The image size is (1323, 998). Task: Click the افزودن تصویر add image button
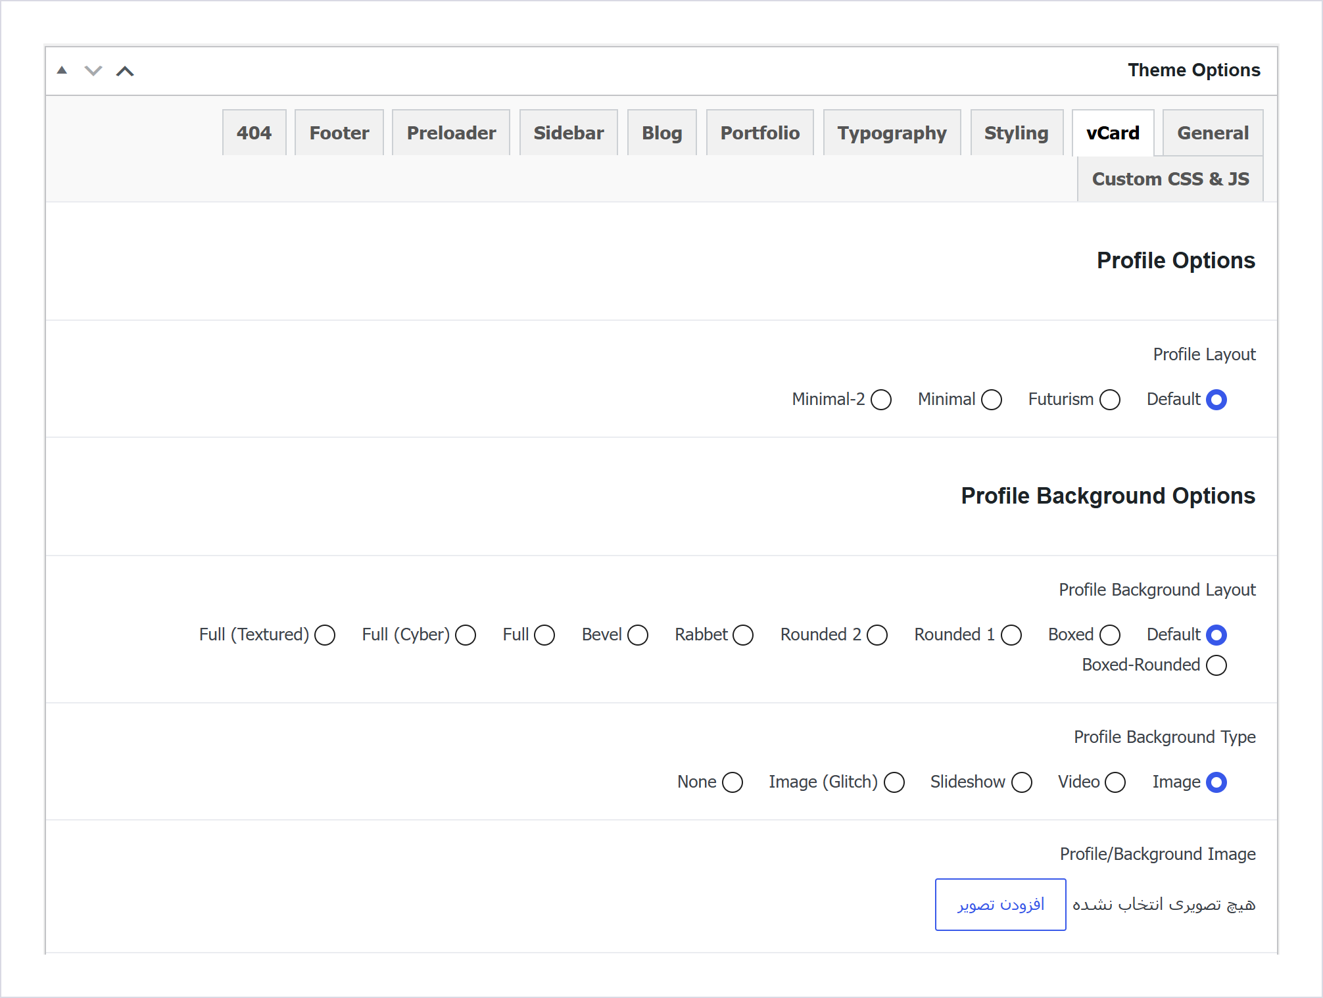coord(1001,905)
